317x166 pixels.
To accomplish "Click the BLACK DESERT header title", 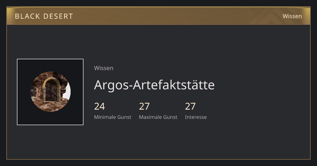I will (44, 16).
